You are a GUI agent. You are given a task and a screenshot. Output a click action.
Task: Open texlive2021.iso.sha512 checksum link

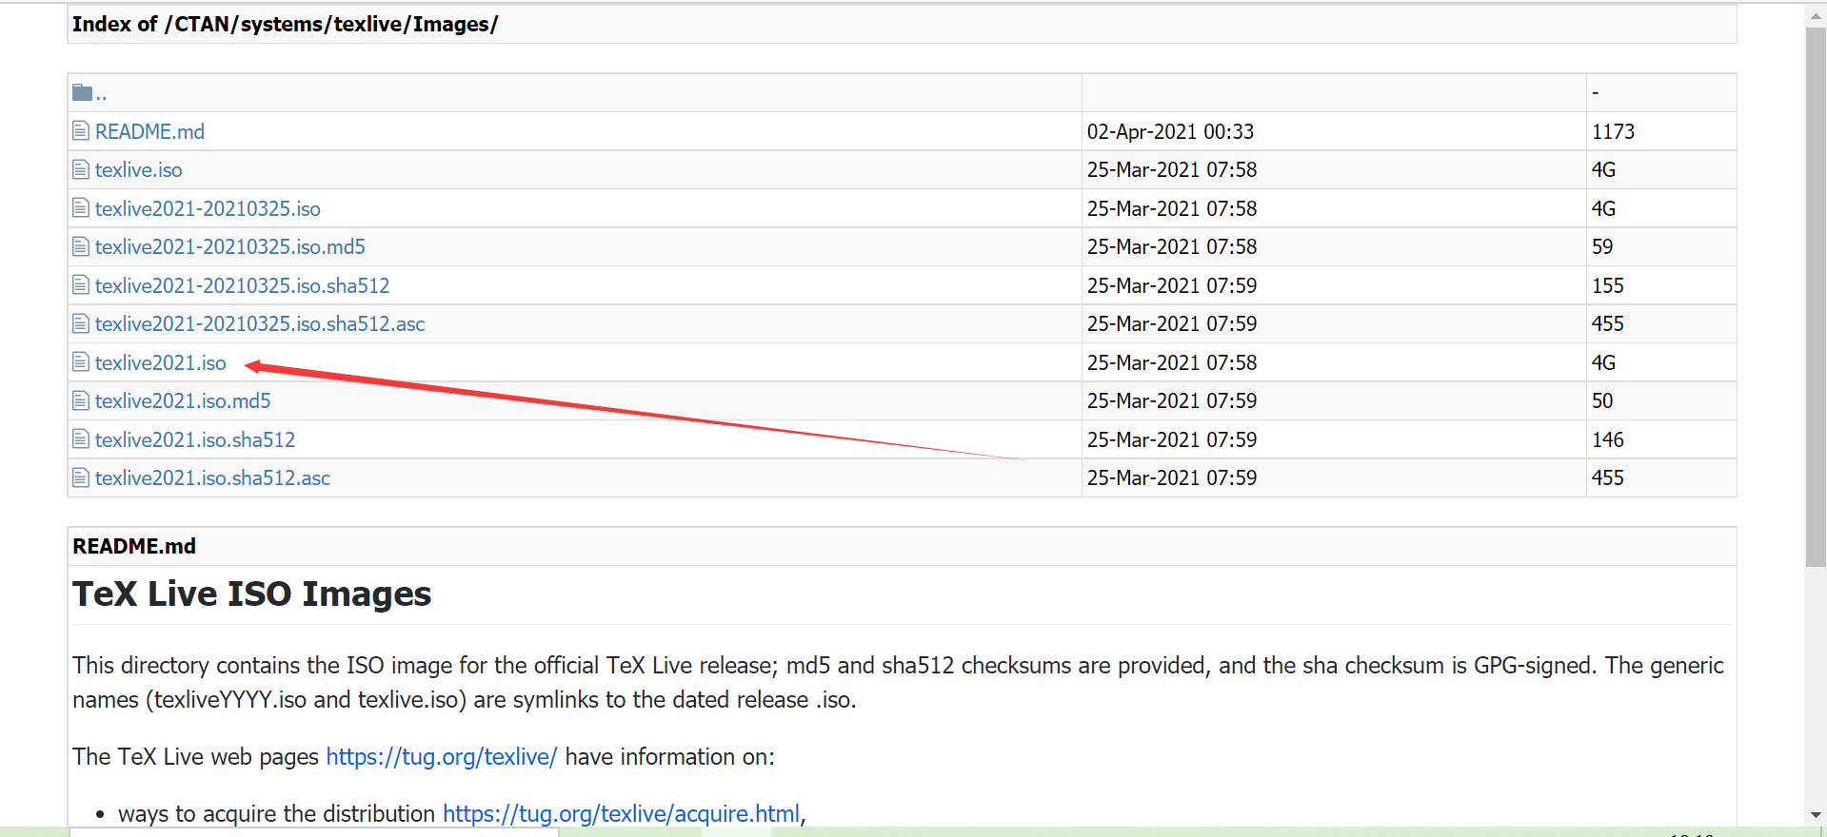(195, 439)
